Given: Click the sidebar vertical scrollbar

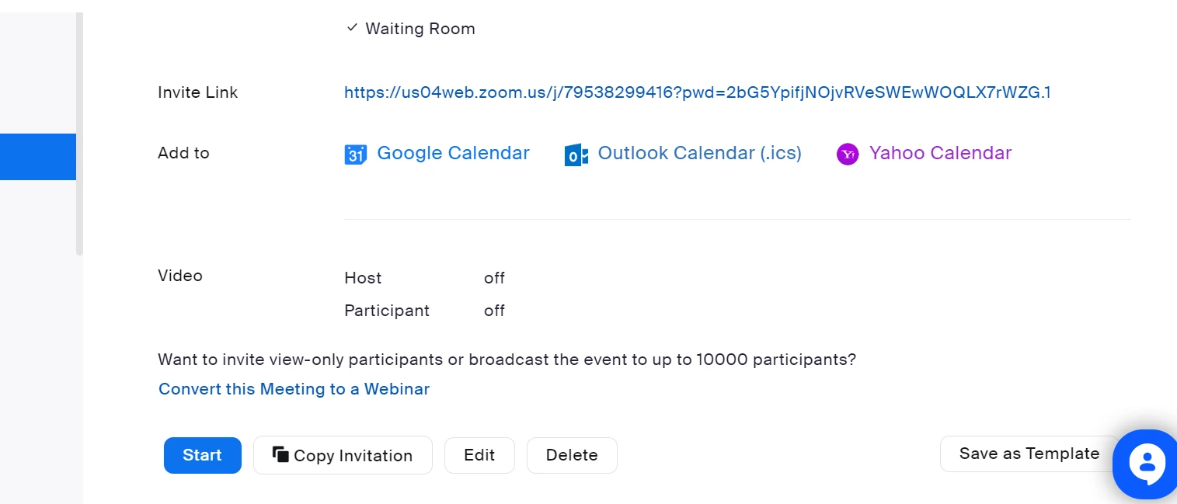Looking at the screenshot, I should tap(79, 134).
